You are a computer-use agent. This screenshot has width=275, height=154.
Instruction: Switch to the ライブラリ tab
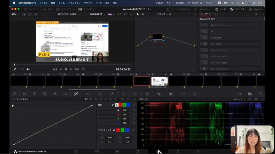pyautogui.click(x=206, y=14)
